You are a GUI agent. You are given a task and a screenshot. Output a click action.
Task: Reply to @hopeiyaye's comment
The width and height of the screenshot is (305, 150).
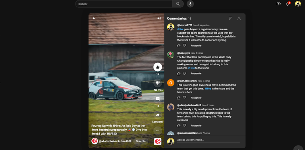coord(196,74)
